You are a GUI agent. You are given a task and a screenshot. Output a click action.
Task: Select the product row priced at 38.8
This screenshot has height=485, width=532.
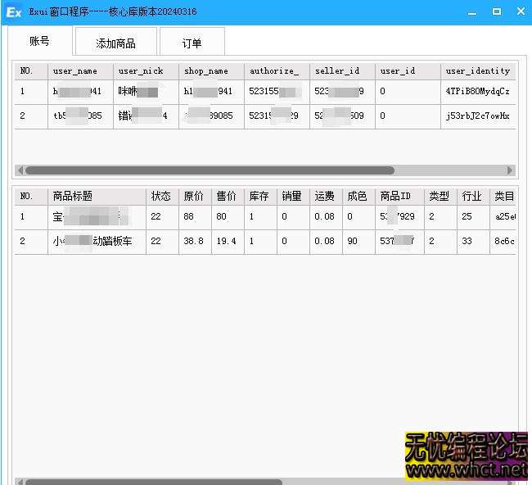click(x=194, y=242)
